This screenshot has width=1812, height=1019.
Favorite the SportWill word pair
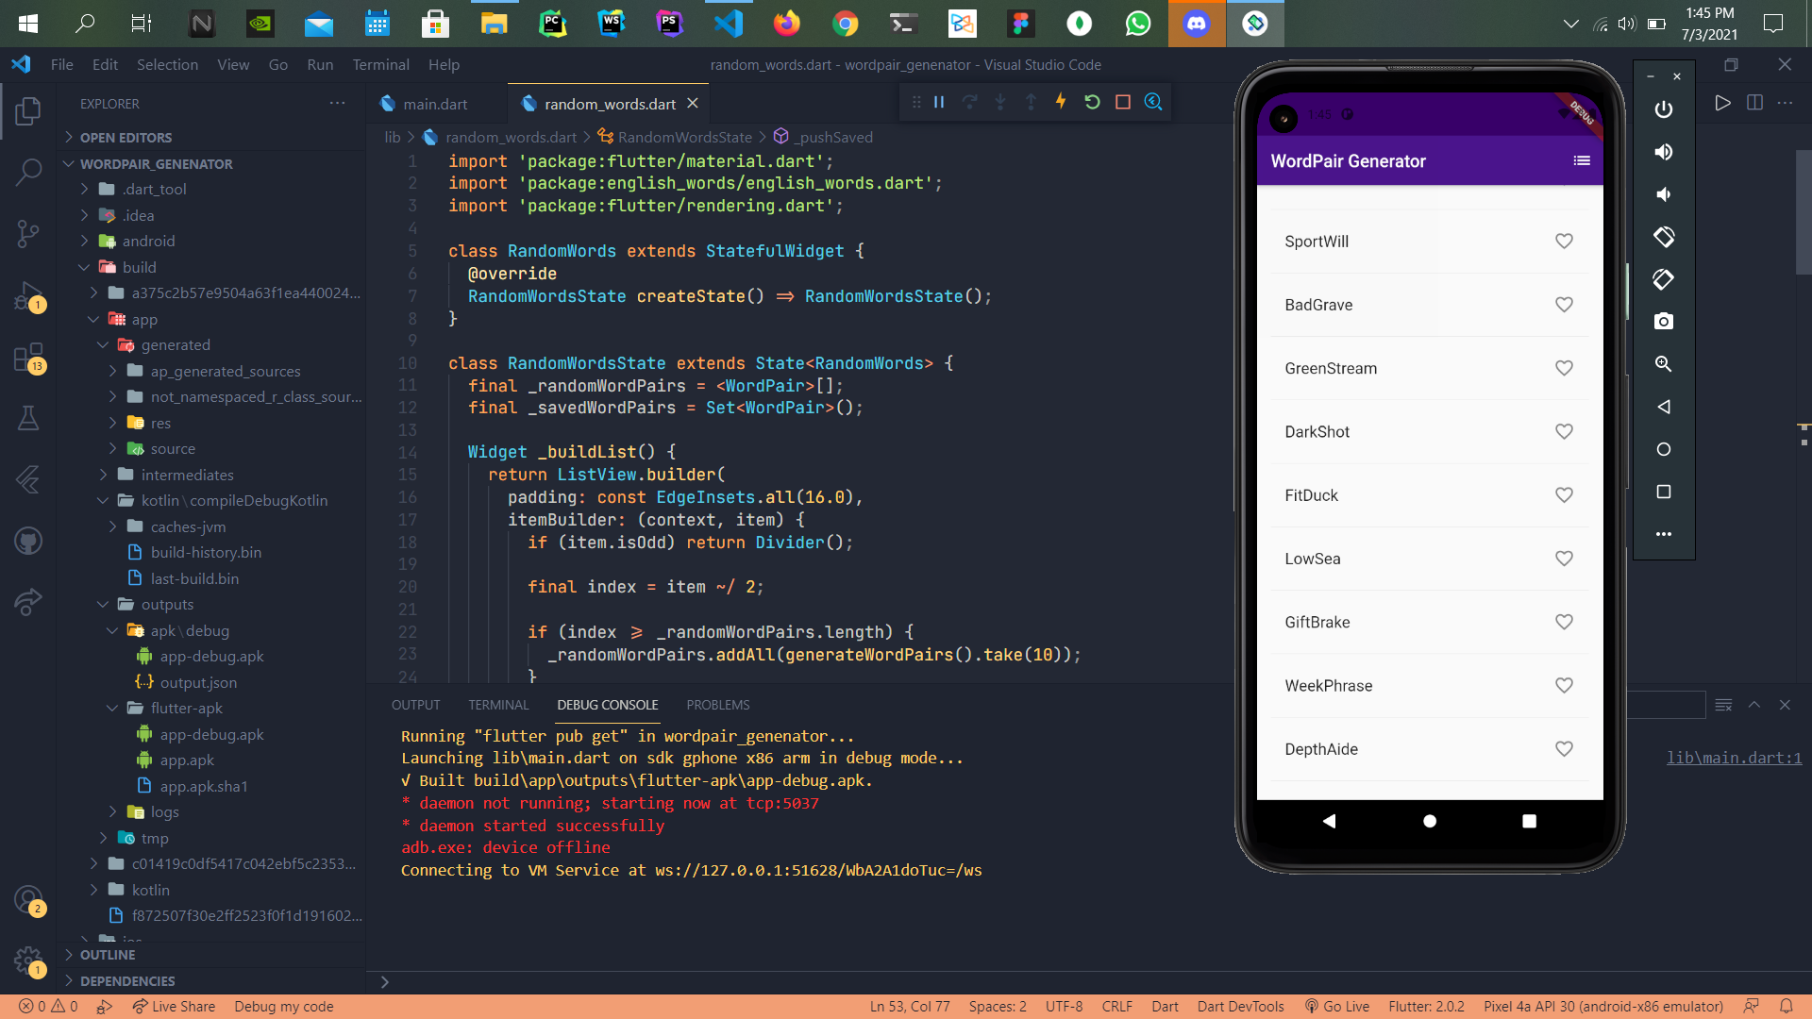coord(1564,242)
